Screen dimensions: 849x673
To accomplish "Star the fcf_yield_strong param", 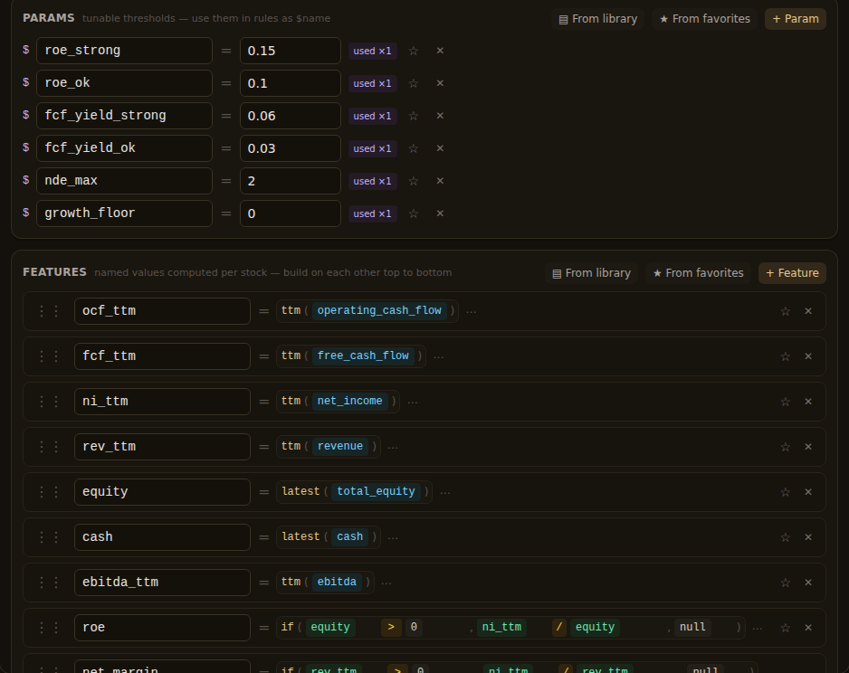I will pos(414,116).
